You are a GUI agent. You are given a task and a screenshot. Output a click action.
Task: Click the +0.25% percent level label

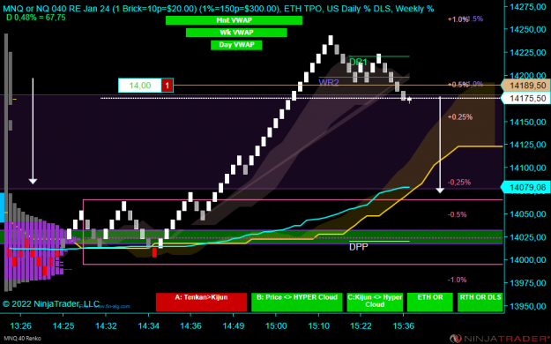coord(460,117)
